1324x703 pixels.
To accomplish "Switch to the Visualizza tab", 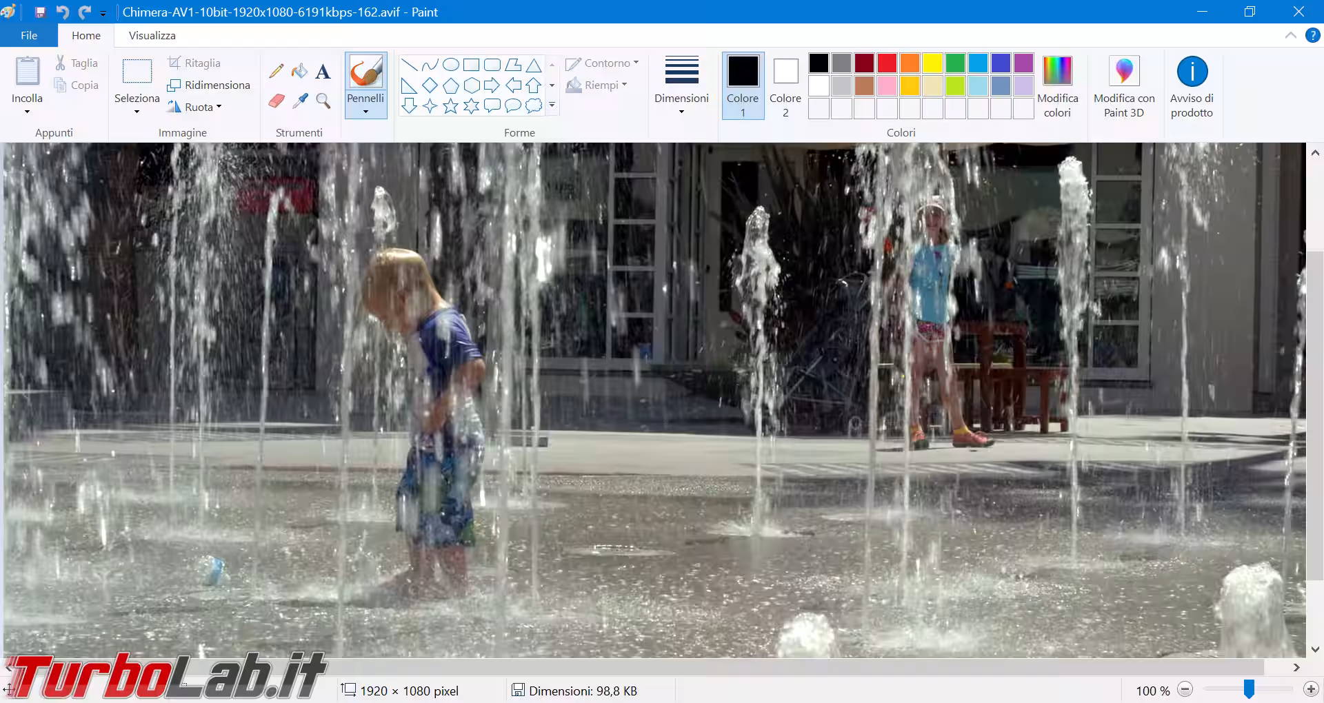I will click(x=152, y=35).
